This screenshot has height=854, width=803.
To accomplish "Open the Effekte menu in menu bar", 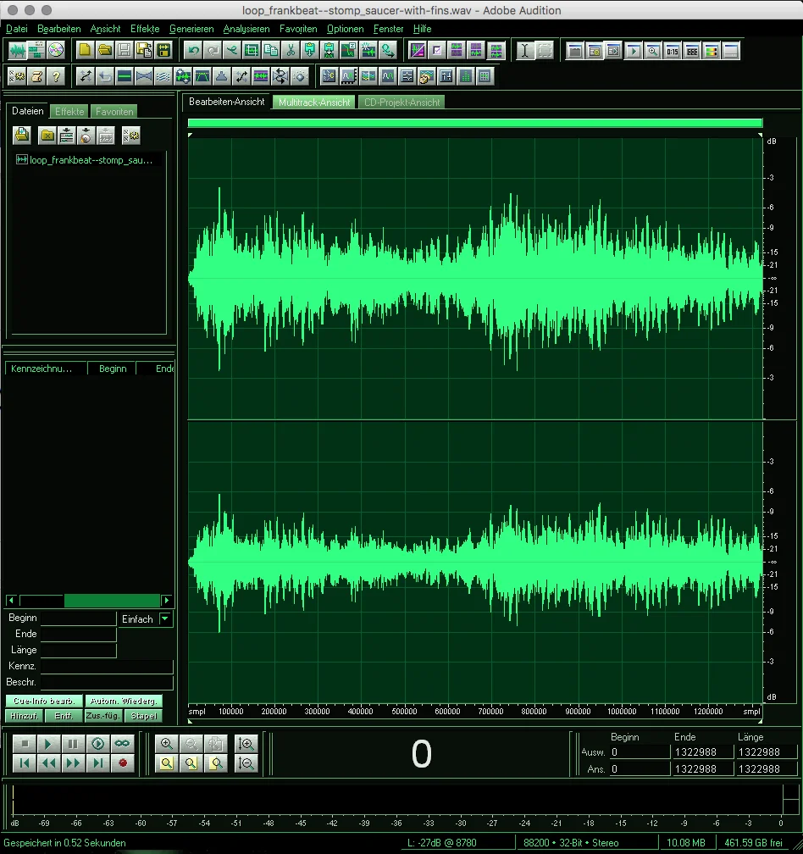I will pyautogui.click(x=145, y=29).
